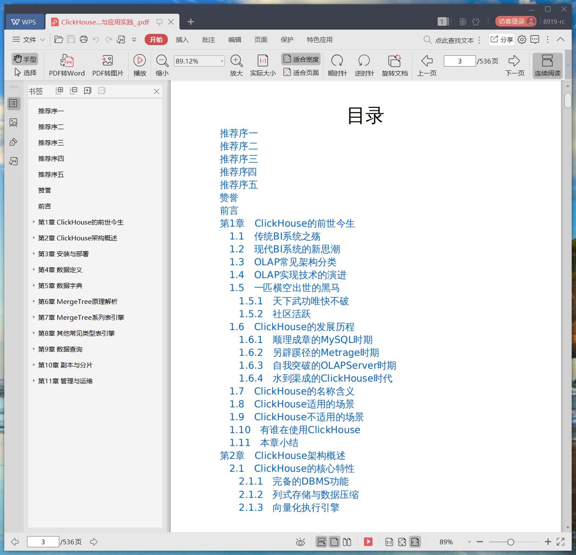Enter fullscreen mode icon
This screenshot has height=555, width=576.
[x=561, y=542]
